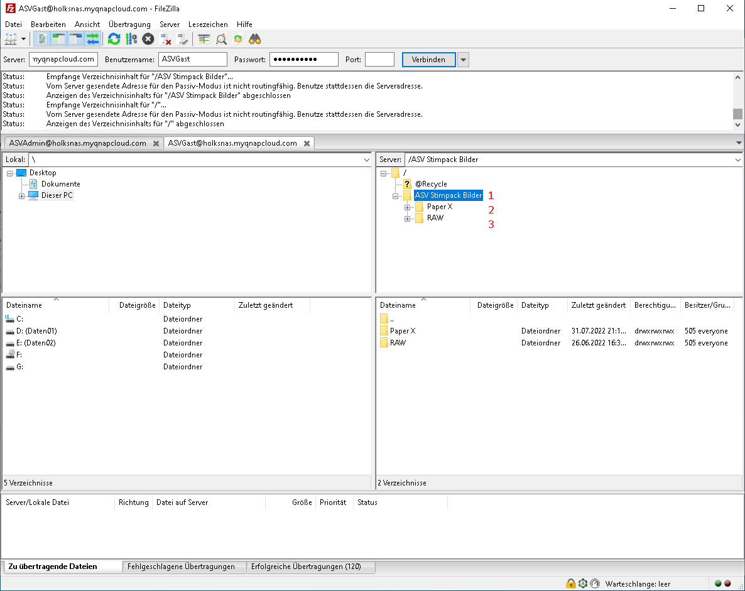Image resolution: width=745 pixels, height=591 pixels.
Task: Select the F: drive entry
Action: click(x=19, y=354)
